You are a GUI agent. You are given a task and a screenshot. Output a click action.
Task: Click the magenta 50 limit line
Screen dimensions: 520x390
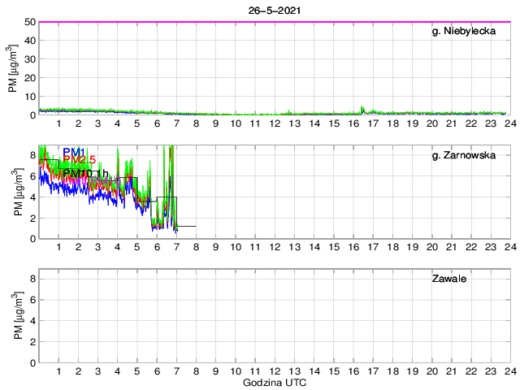point(275,22)
